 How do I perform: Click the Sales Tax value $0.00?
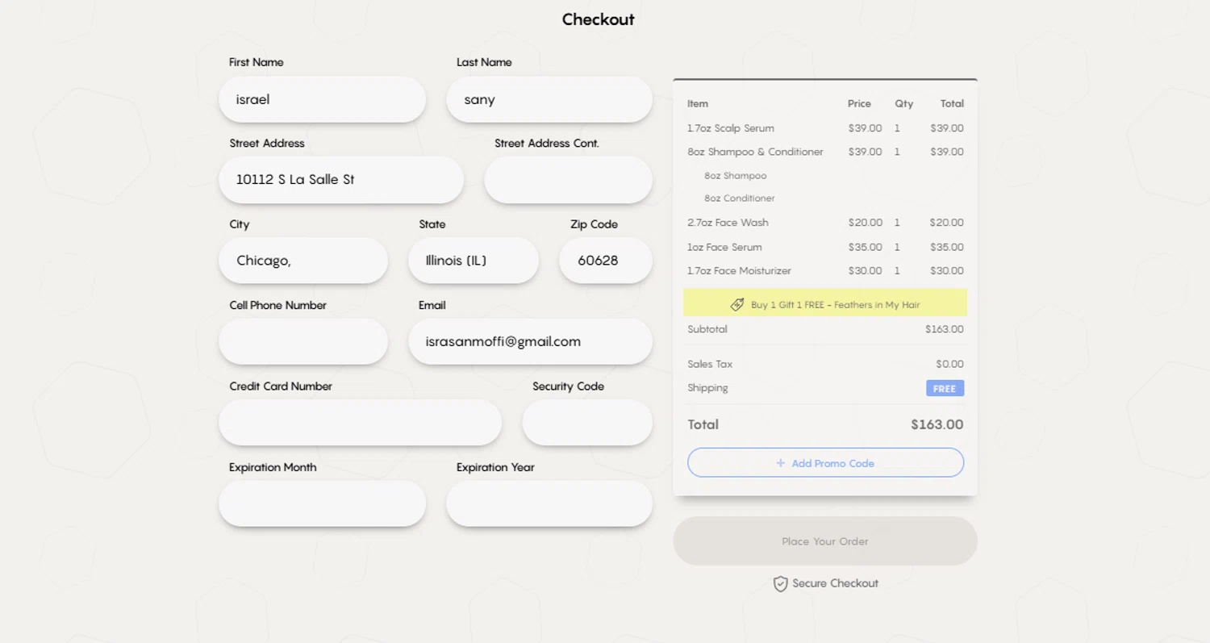click(949, 364)
